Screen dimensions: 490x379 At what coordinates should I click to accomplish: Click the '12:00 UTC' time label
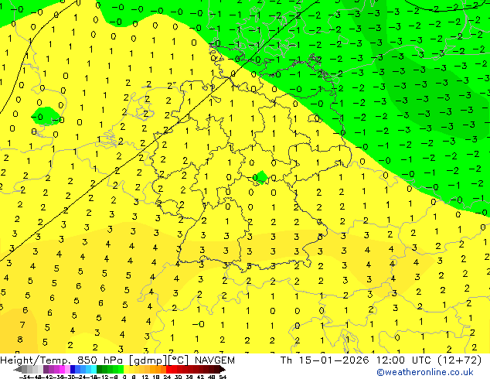pos(405,360)
